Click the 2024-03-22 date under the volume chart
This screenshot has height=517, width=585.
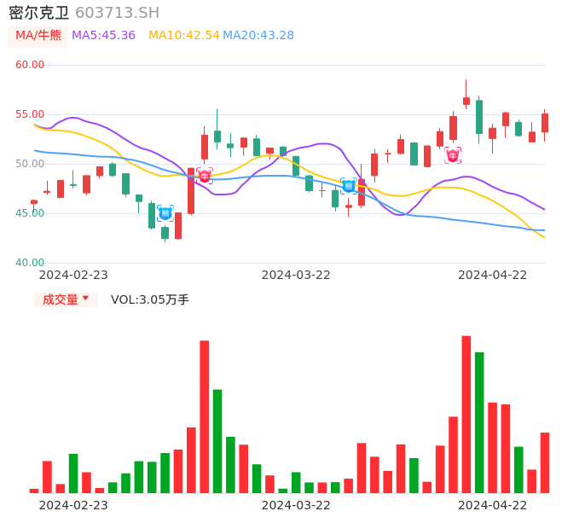click(296, 505)
